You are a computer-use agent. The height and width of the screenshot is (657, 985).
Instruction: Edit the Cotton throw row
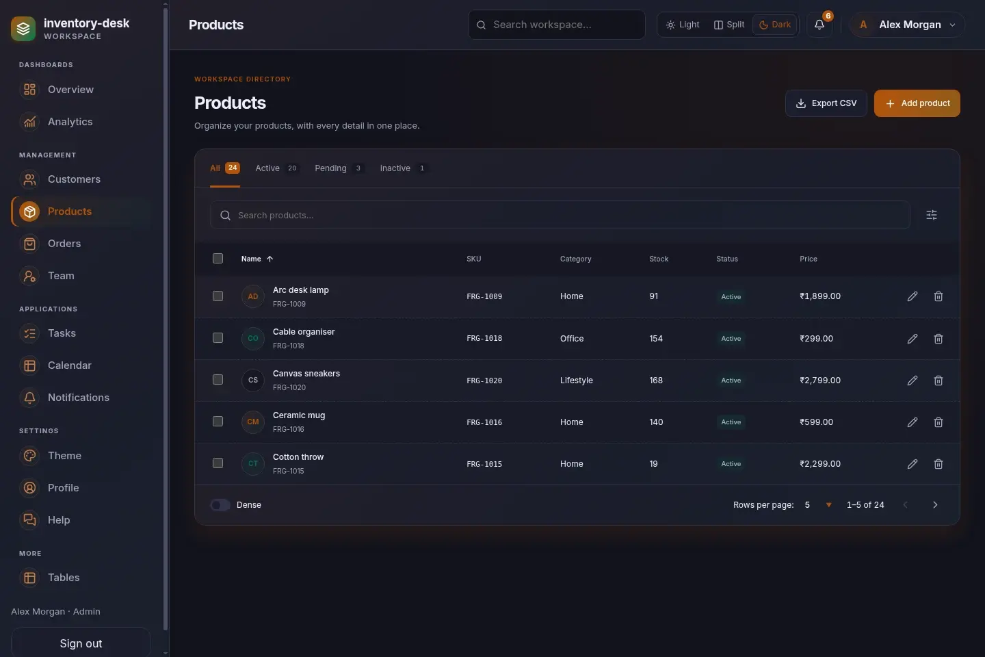point(912,464)
